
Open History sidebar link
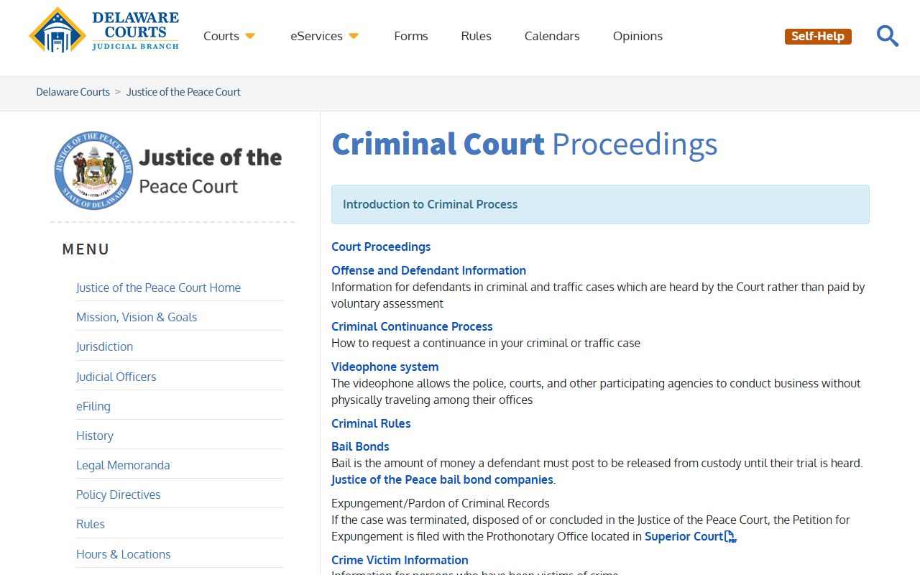95,436
